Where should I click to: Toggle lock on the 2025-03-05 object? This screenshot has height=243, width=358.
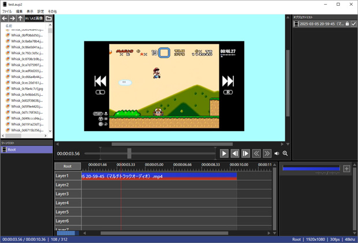tap(347, 24)
